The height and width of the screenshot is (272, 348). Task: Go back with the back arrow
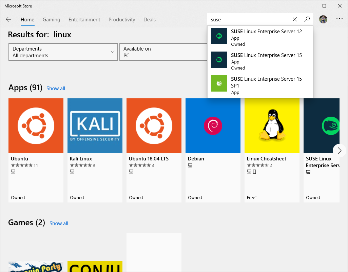coord(8,20)
